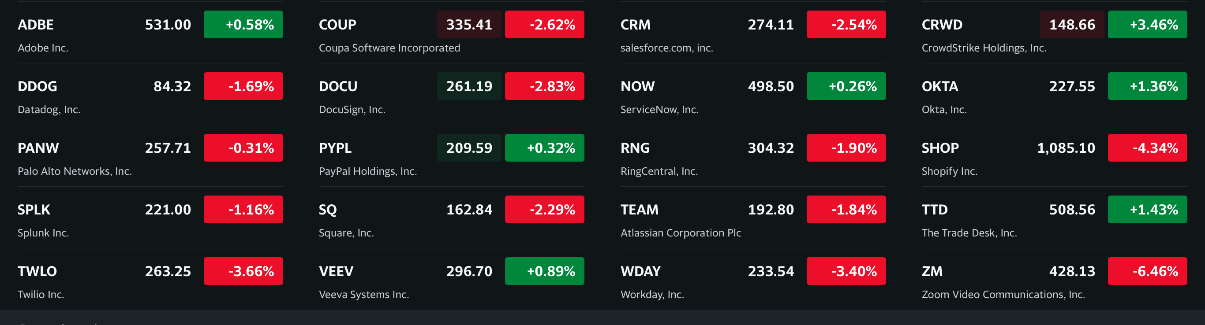Click the COUP -2.62% change badge
1205x325 pixels.
(544, 25)
